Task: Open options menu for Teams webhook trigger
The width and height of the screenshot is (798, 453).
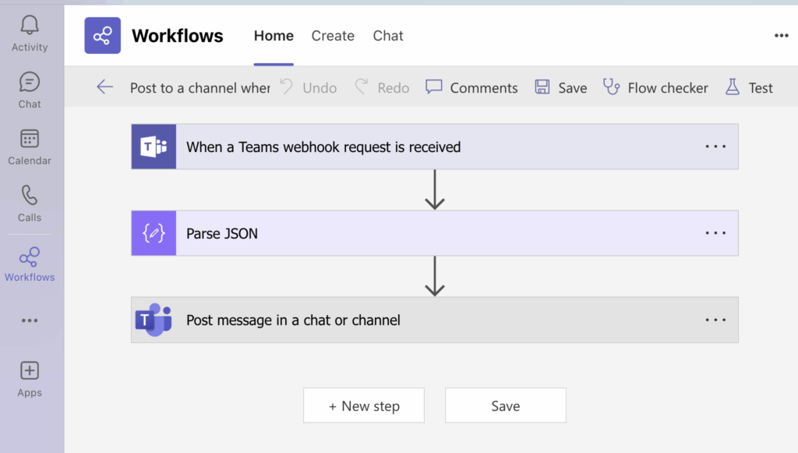Action: click(x=715, y=147)
